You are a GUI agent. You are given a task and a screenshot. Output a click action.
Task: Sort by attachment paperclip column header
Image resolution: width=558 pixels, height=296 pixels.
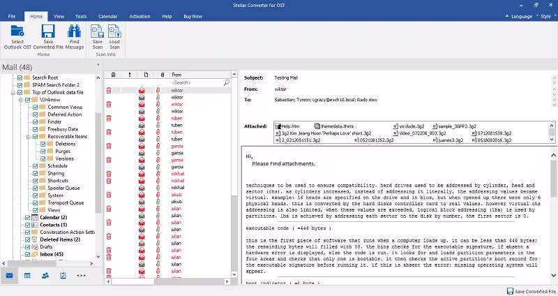[x=163, y=75]
